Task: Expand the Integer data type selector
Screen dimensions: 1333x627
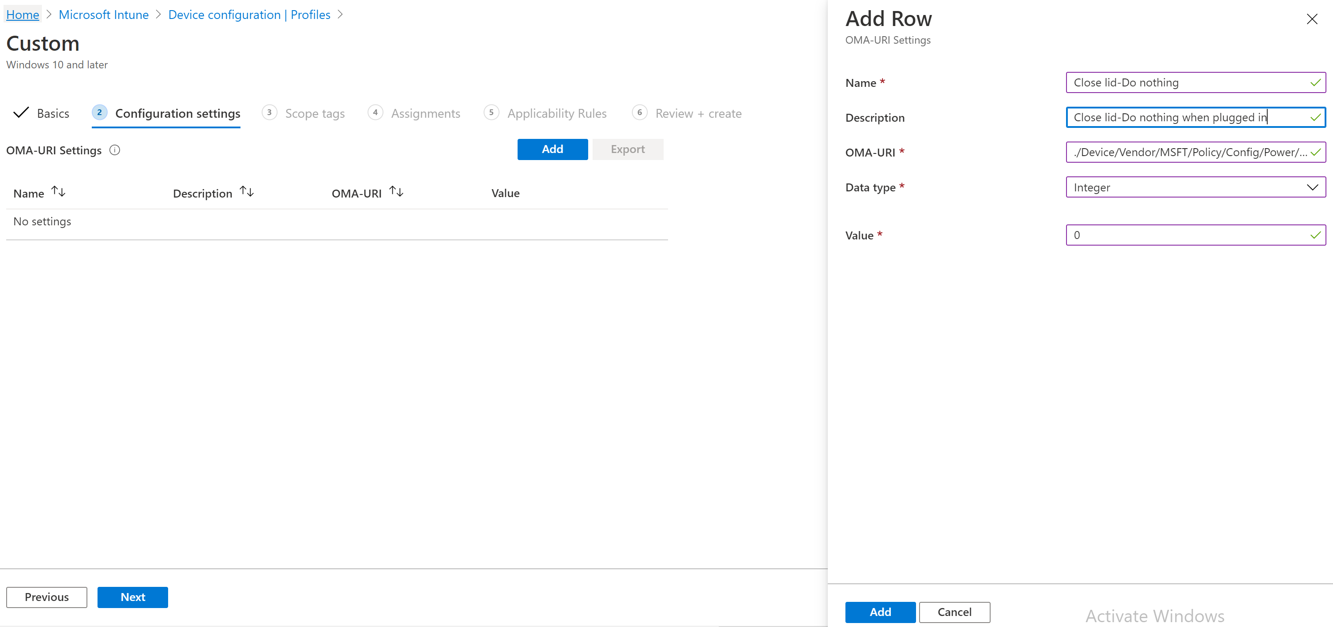Action: click(1312, 187)
